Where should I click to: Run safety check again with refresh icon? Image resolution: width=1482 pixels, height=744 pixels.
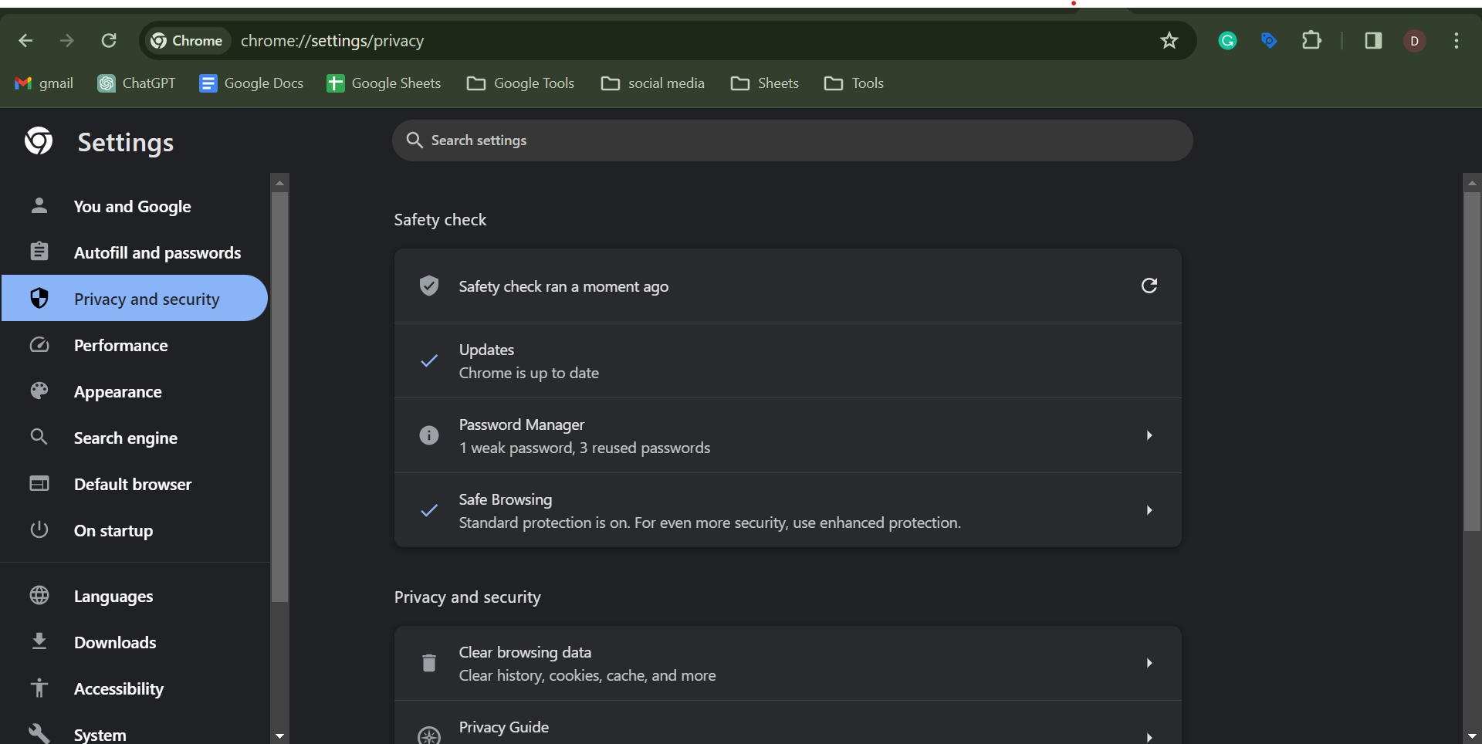[1149, 286]
